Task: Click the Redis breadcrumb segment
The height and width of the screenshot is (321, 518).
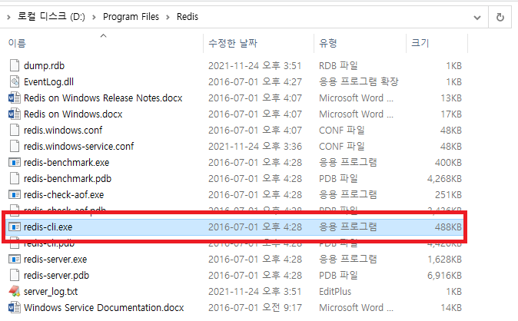Action: pos(188,17)
